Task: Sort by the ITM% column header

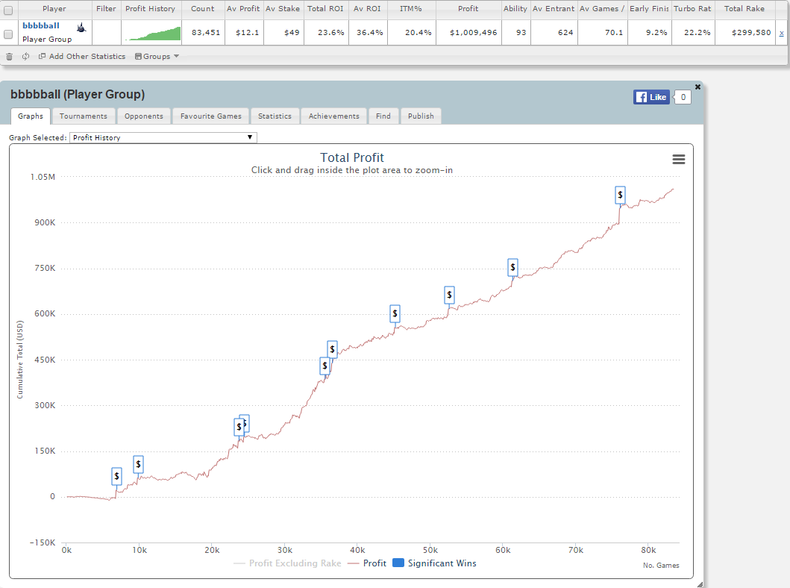Action: tap(410, 8)
